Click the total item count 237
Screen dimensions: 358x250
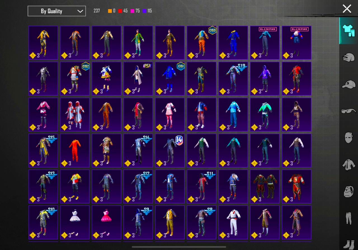point(97,11)
